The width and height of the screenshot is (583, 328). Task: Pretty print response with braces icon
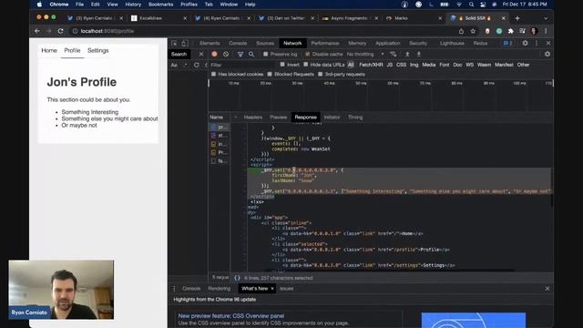pyautogui.click(x=237, y=278)
